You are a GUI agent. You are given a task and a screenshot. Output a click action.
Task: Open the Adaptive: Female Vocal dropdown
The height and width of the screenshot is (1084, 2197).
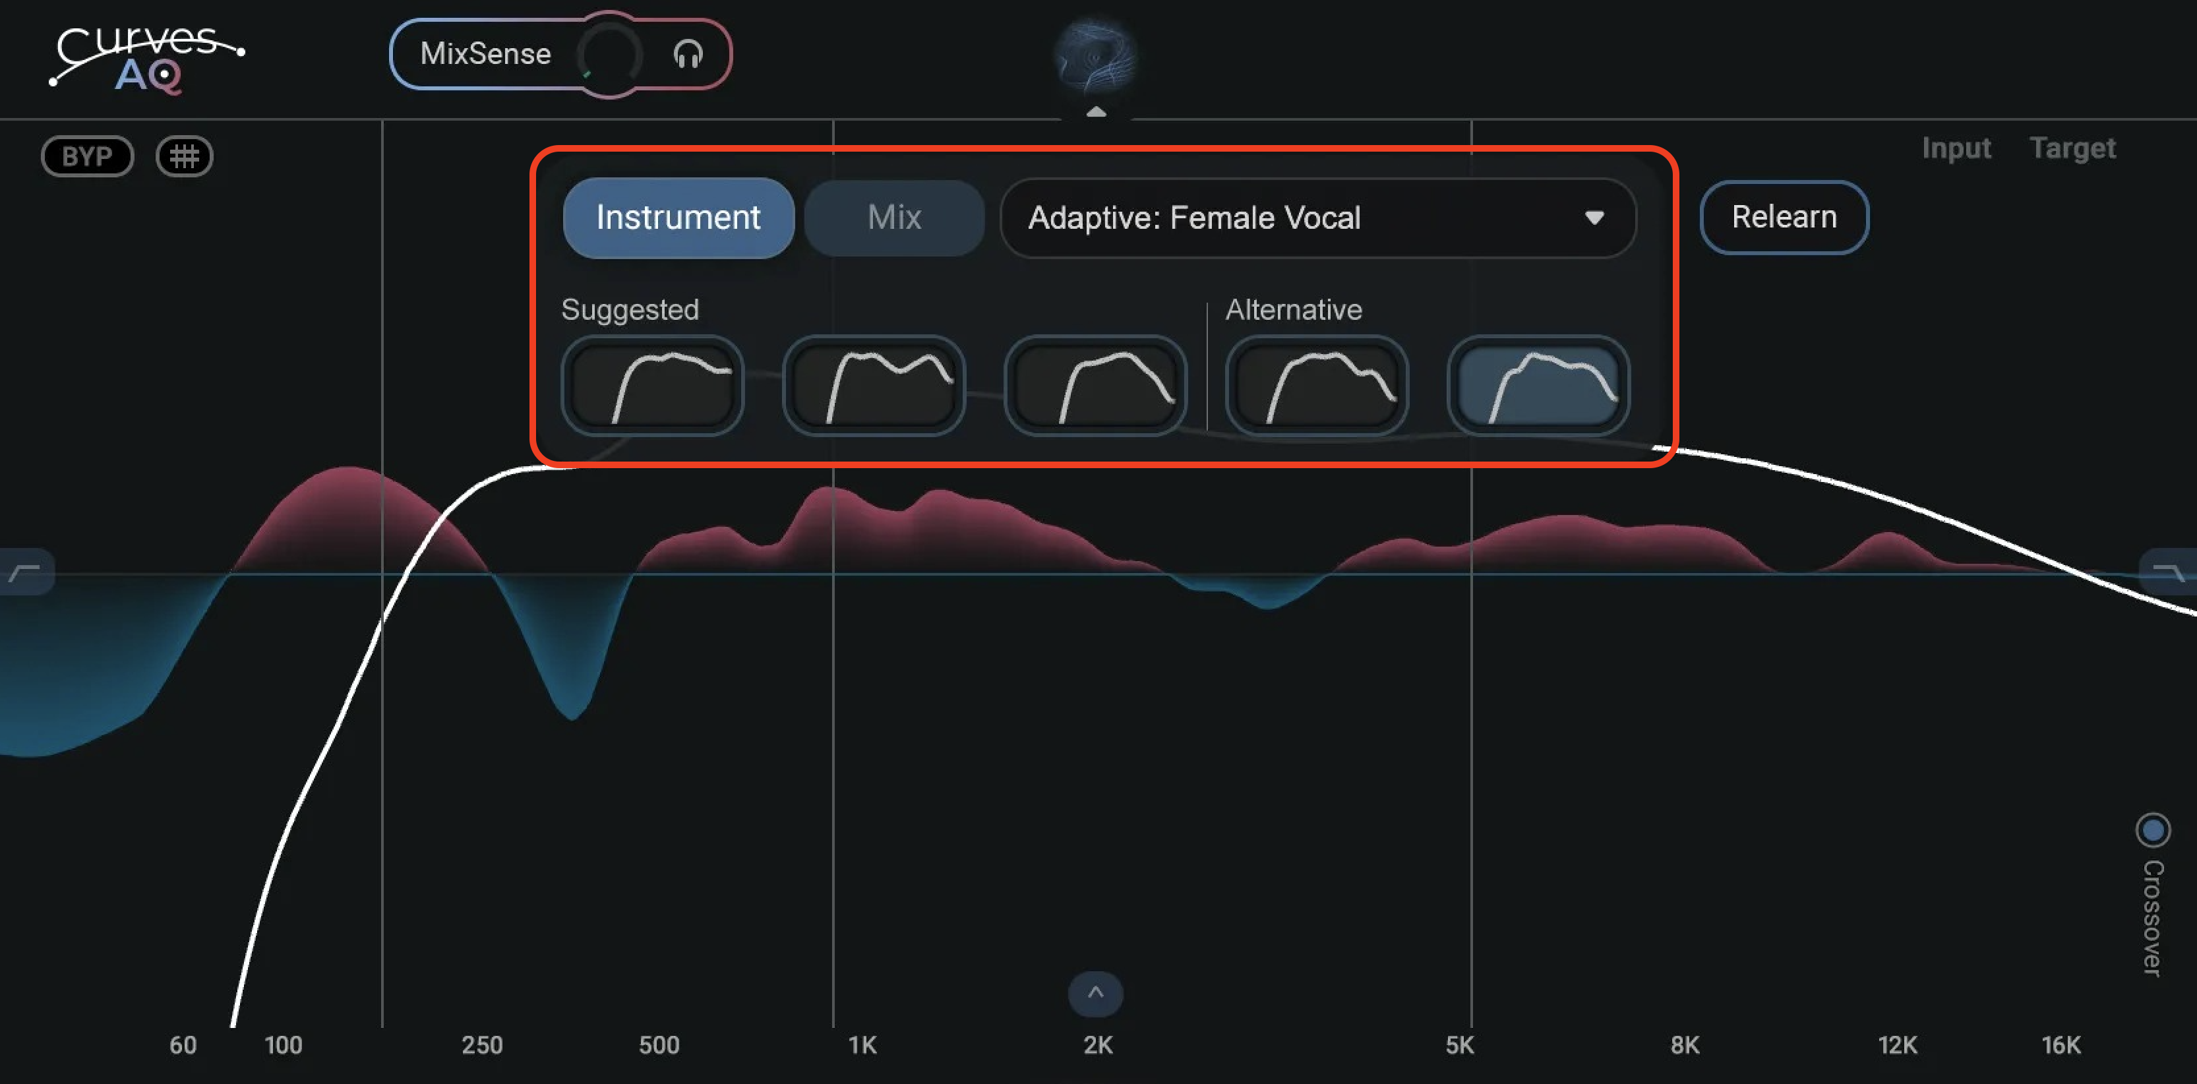[x=1317, y=218]
